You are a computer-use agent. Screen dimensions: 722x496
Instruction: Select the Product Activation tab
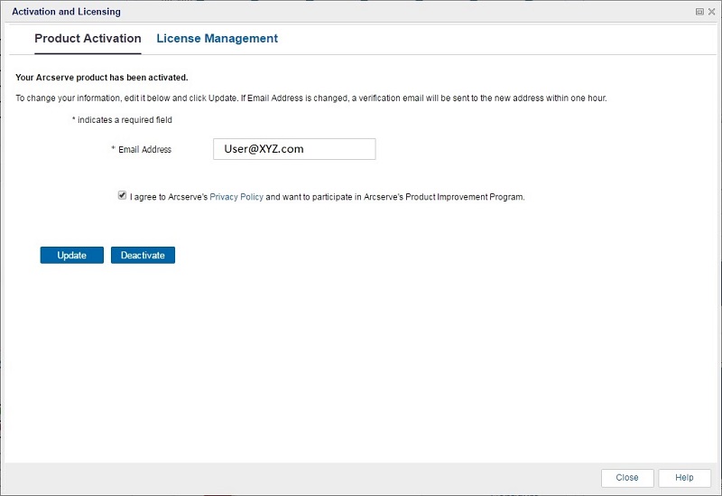pos(88,38)
